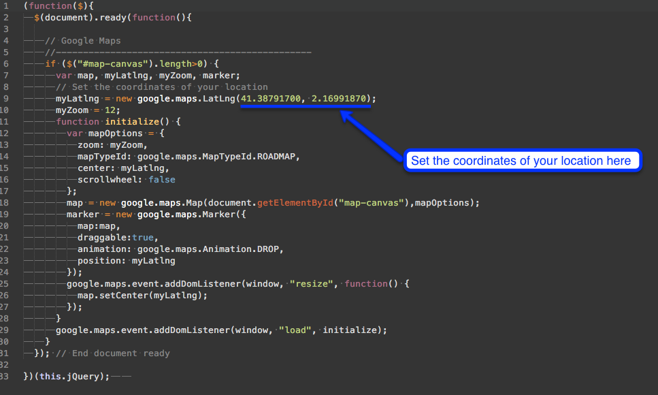Click the 'Set the coordinates' annotation callout

coord(521,161)
